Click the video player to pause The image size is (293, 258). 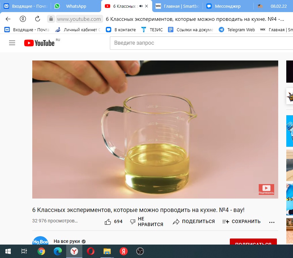155,129
